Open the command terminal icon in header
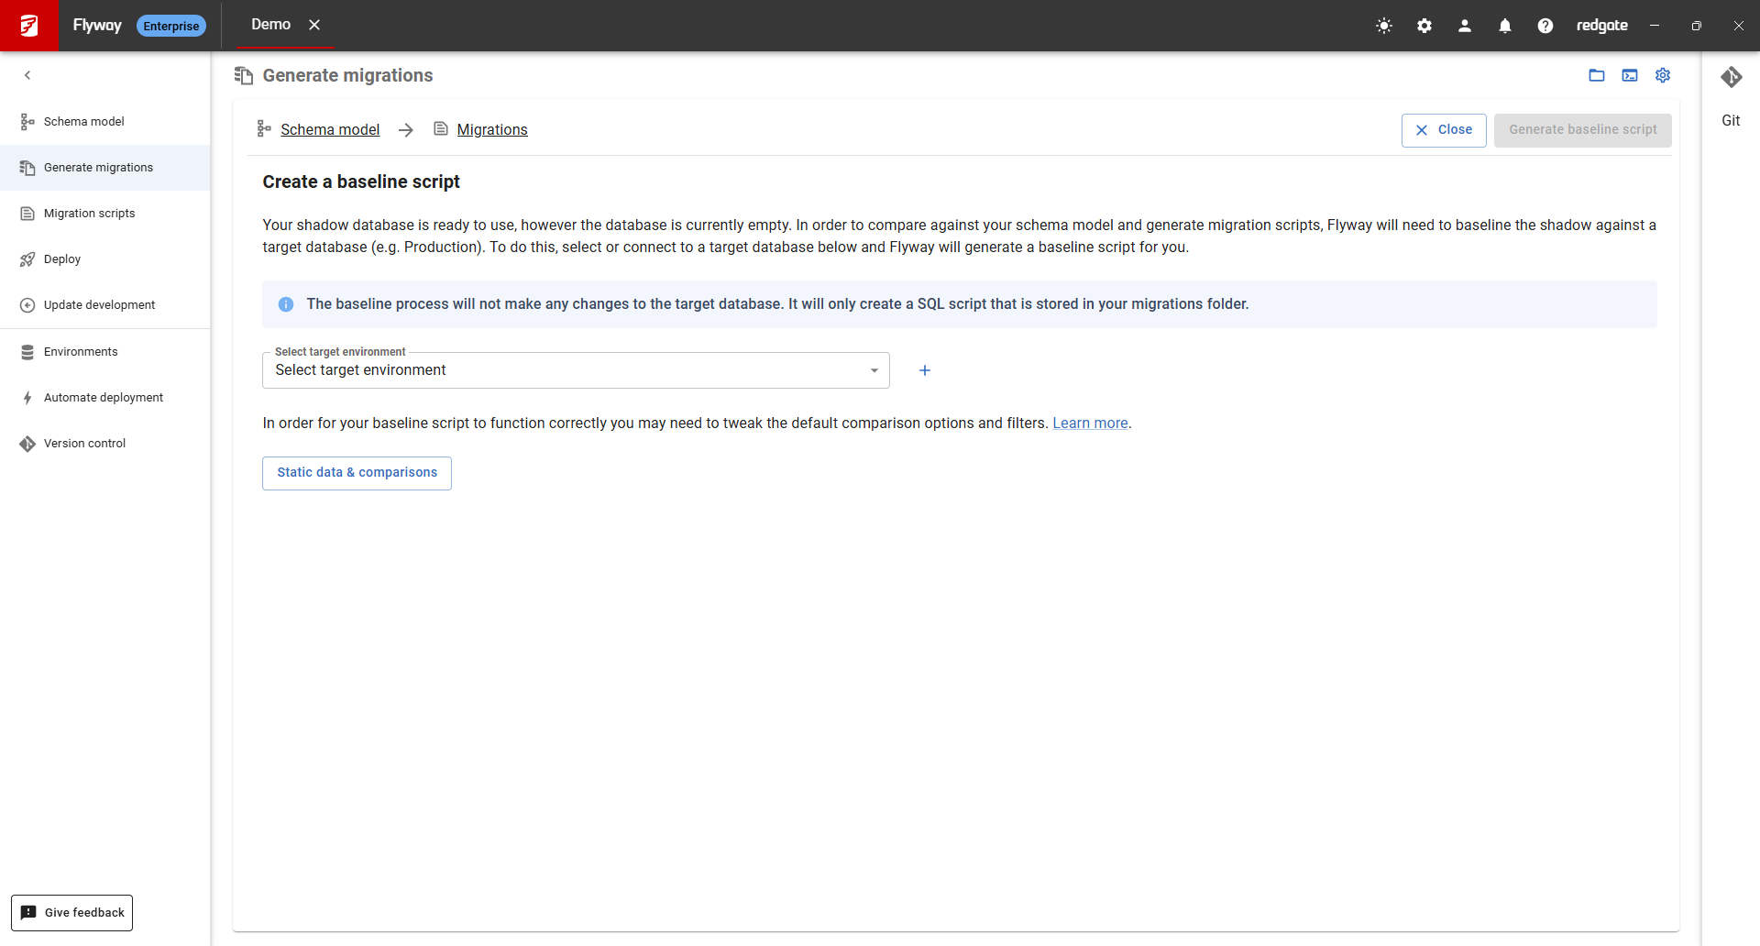This screenshot has height=946, width=1760. click(x=1630, y=75)
